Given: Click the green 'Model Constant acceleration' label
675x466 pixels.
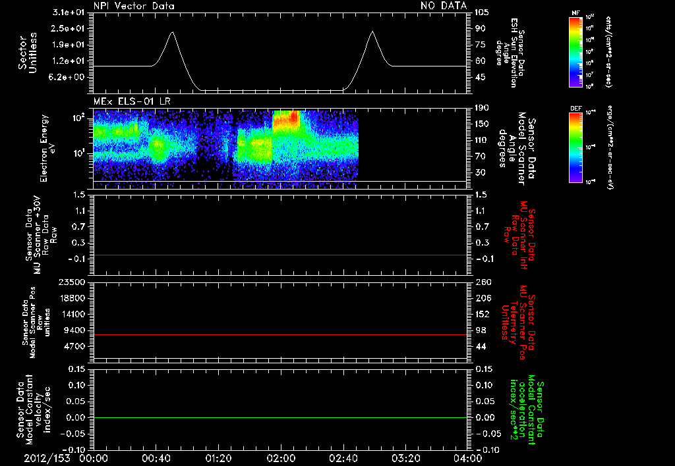Looking at the screenshot, I should (x=526, y=410).
